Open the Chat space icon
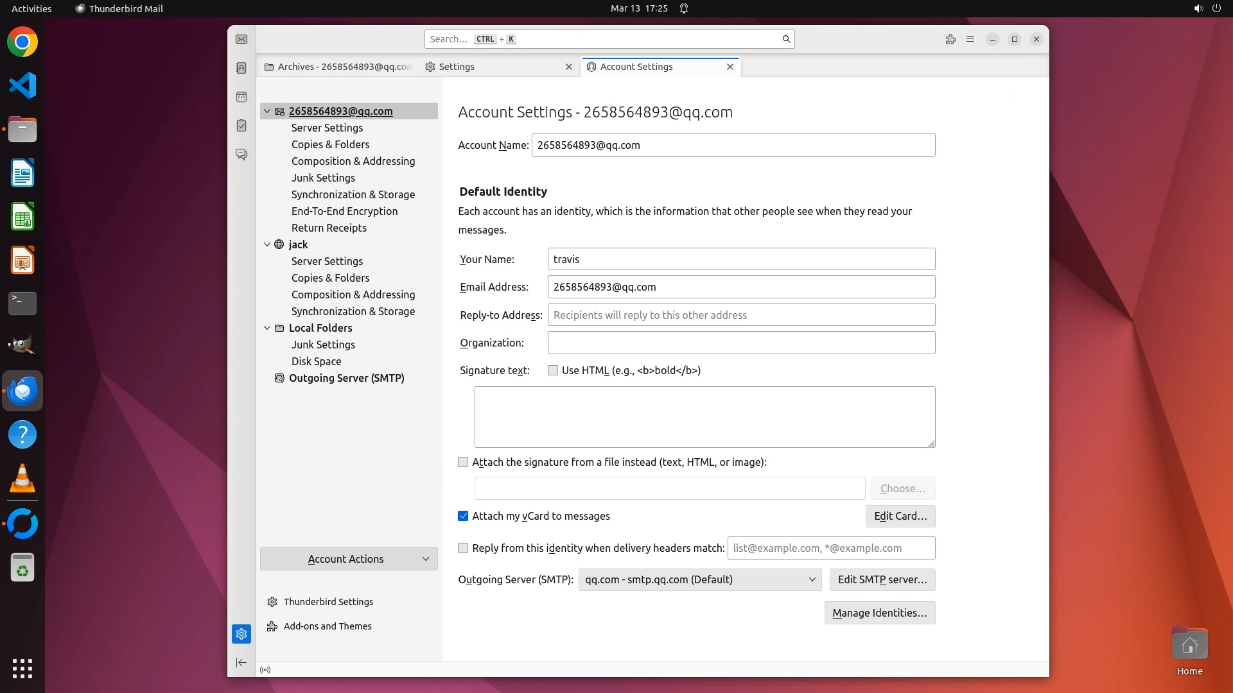 click(241, 155)
